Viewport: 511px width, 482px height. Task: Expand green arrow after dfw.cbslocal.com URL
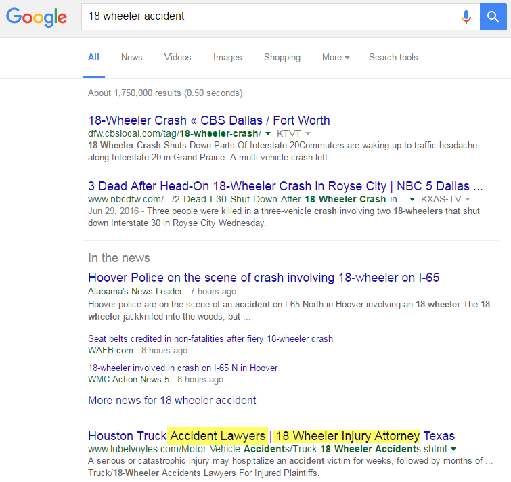coord(268,133)
